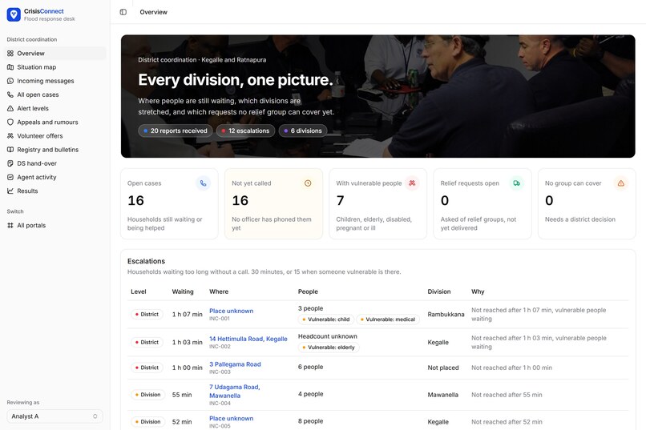This screenshot has width=646, height=430.
Task: Open 7 Udagama Road, Mawanella link
Action: tap(234, 392)
